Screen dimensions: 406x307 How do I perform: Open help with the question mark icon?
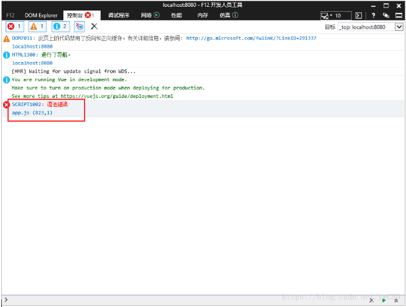click(x=373, y=16)
